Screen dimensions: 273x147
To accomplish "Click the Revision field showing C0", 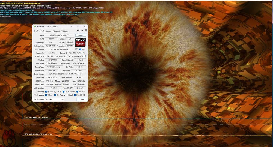I will click(x=70, y=39).
